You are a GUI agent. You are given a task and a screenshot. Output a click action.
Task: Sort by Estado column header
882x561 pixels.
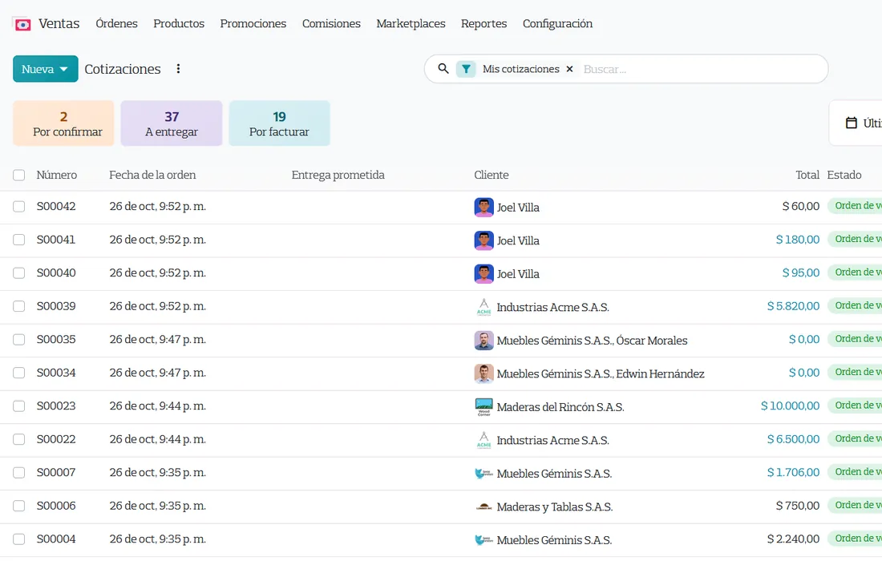[844, 175]
